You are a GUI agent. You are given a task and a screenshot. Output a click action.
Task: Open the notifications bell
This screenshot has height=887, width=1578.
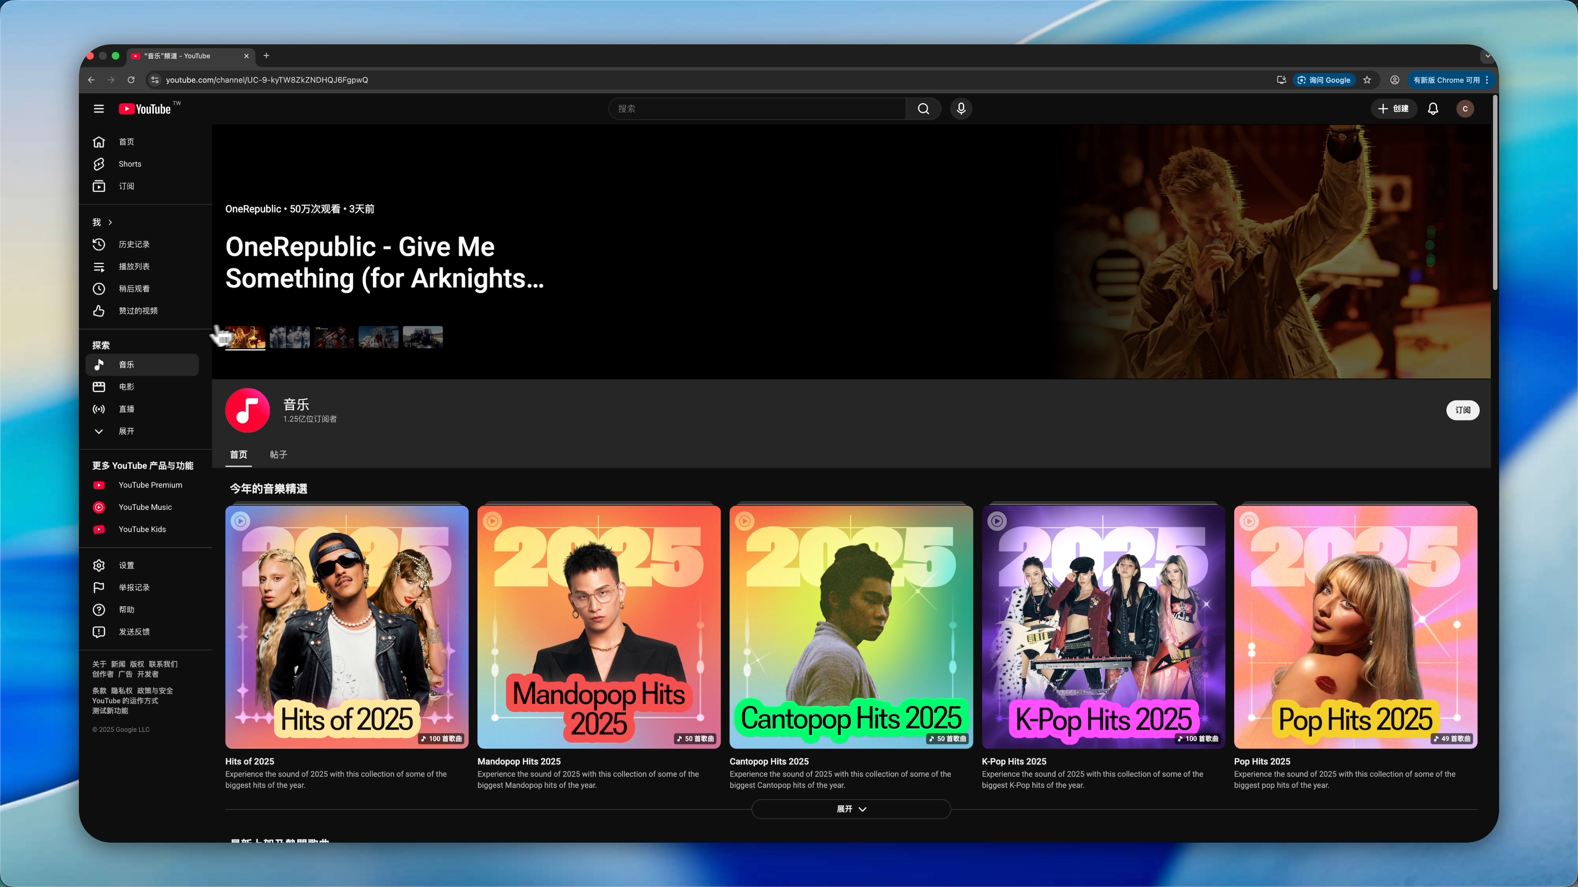coord(1433,108)
